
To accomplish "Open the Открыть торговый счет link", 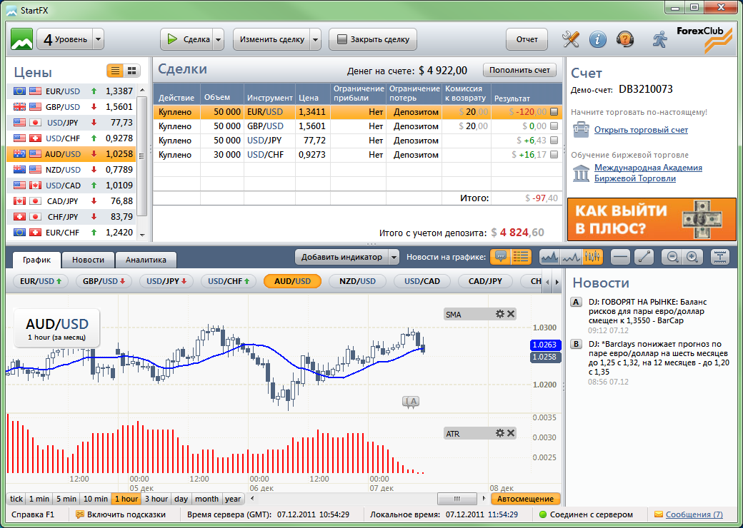I will pos(641,130).
